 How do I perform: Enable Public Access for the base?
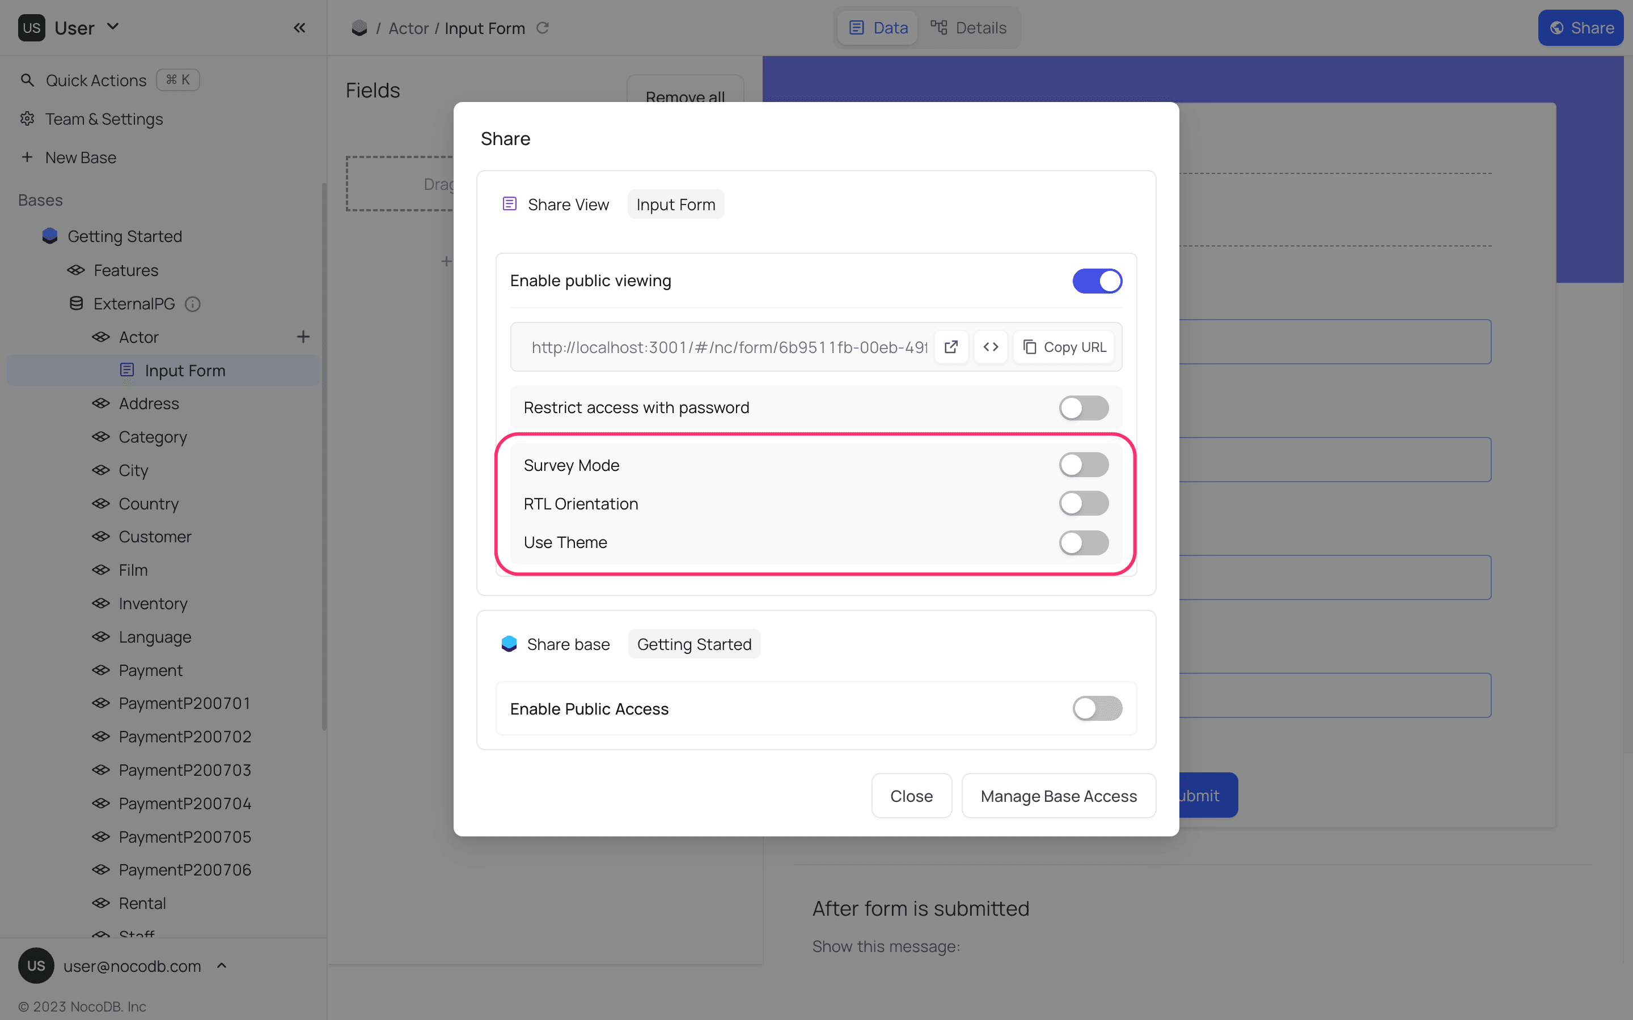click(1097, 708)
